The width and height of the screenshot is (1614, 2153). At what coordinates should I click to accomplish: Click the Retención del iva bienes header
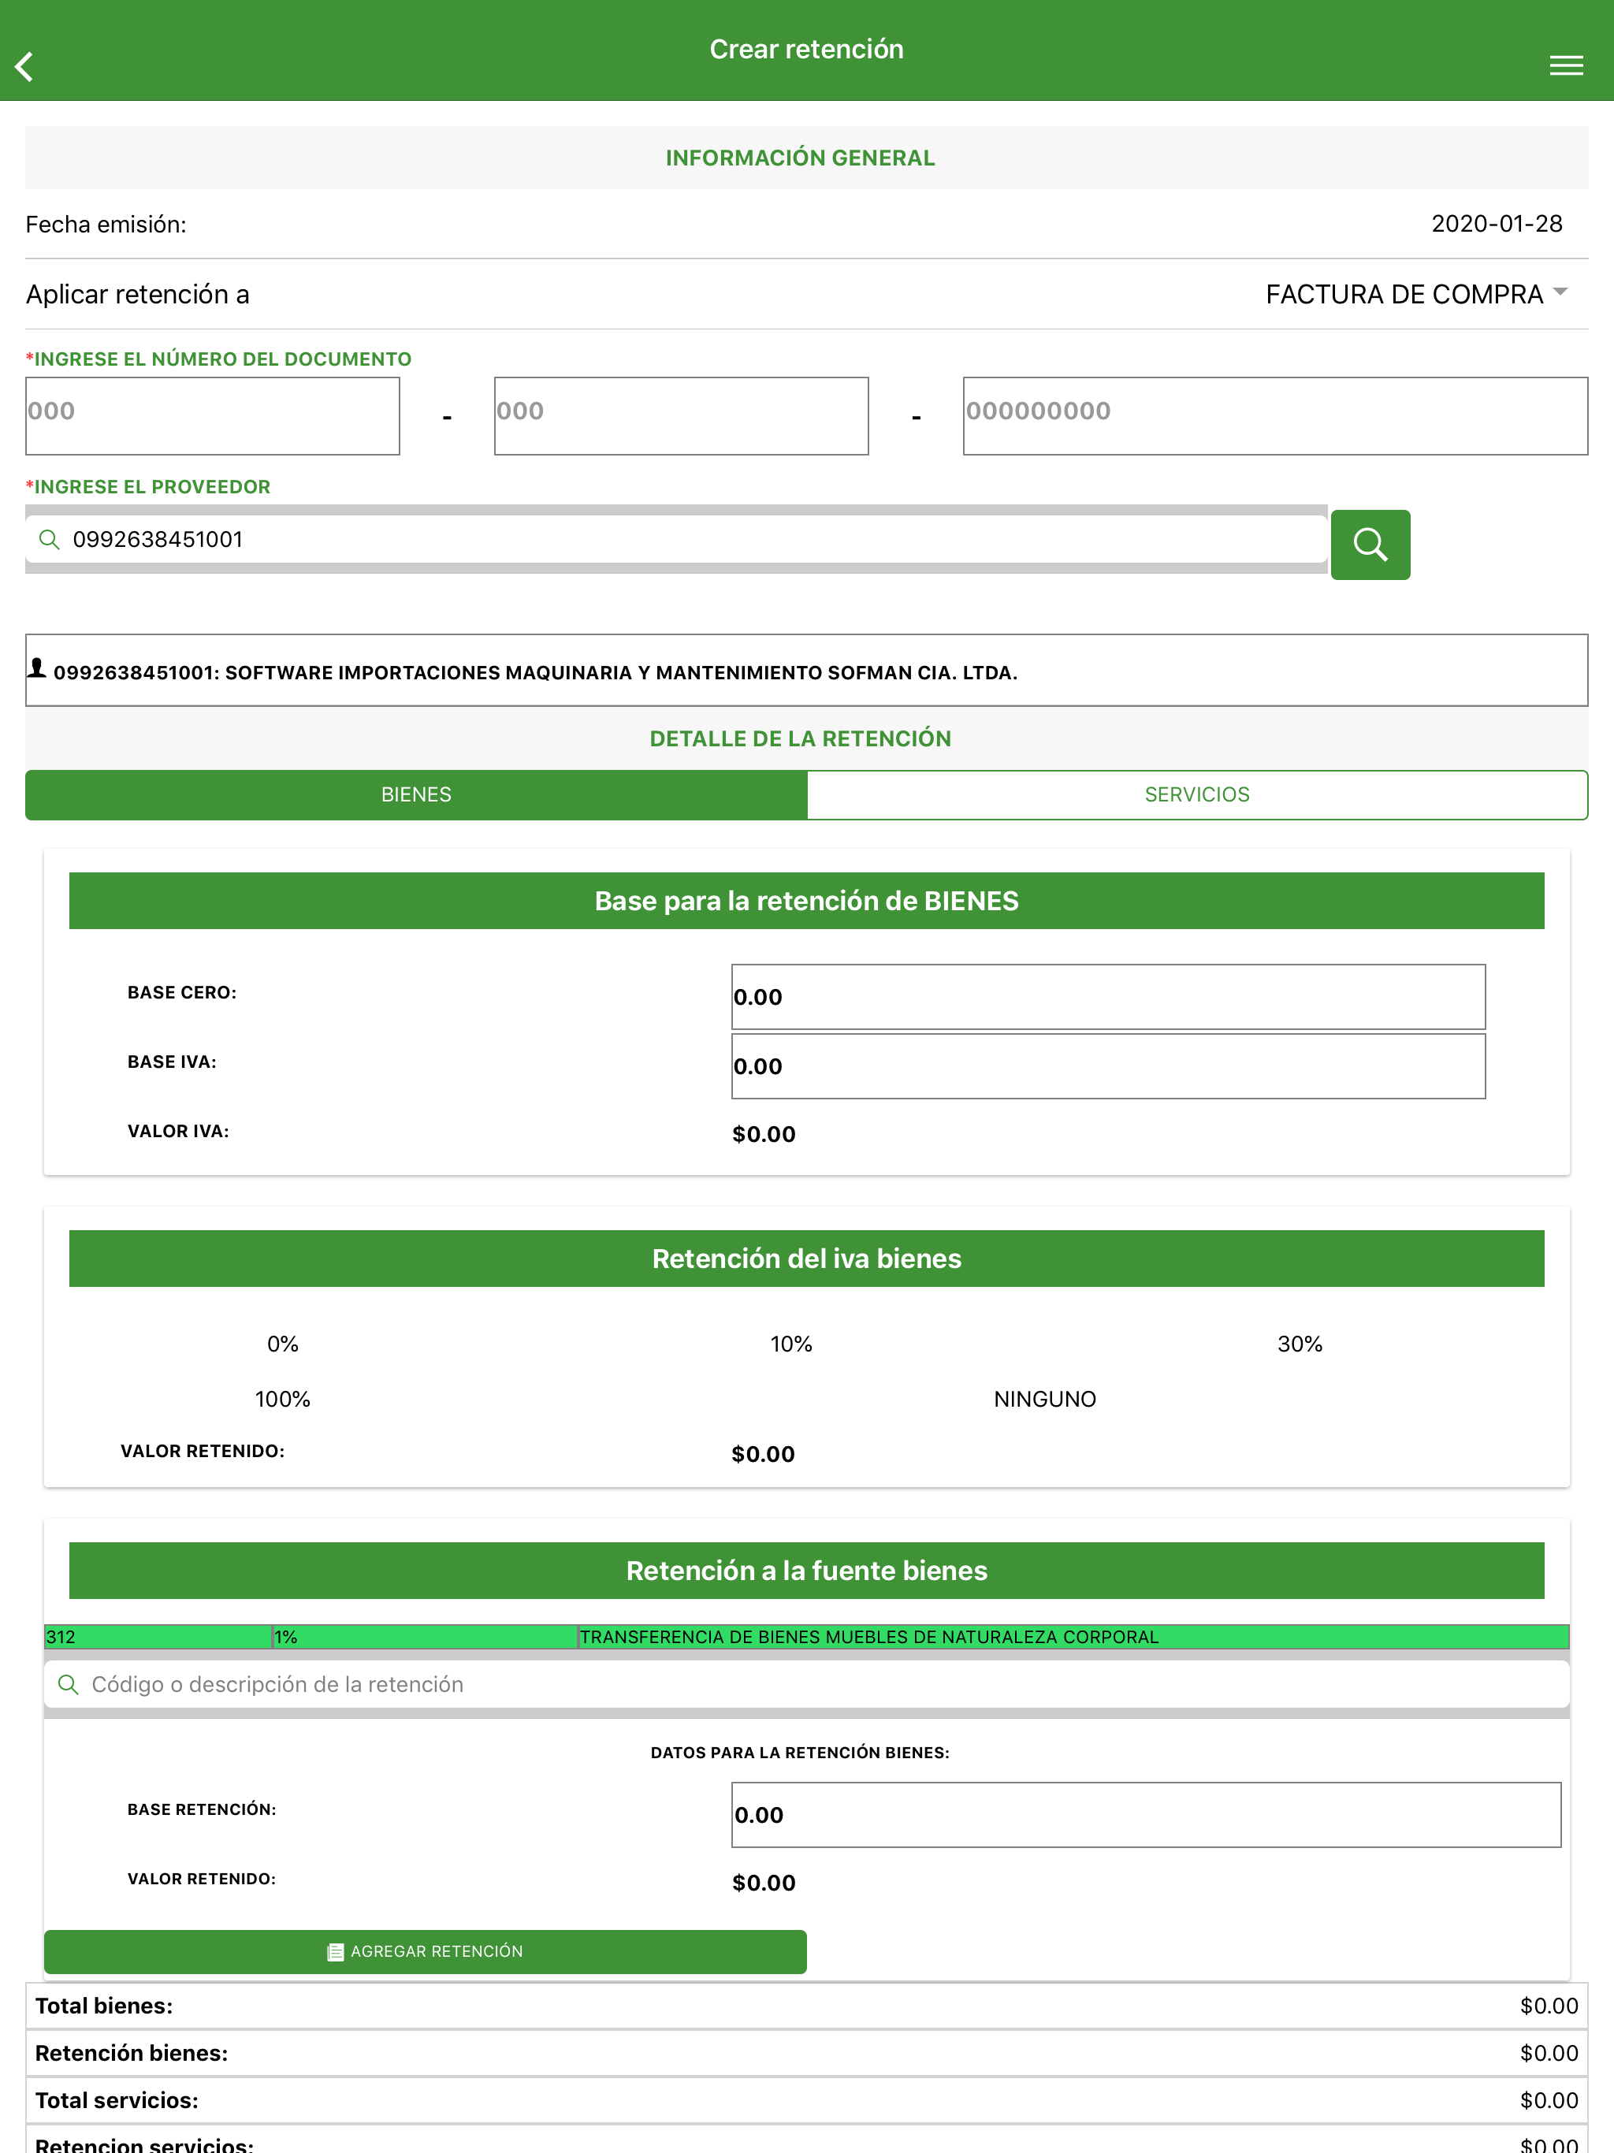pyautogui.click(x=807, y=1259)
